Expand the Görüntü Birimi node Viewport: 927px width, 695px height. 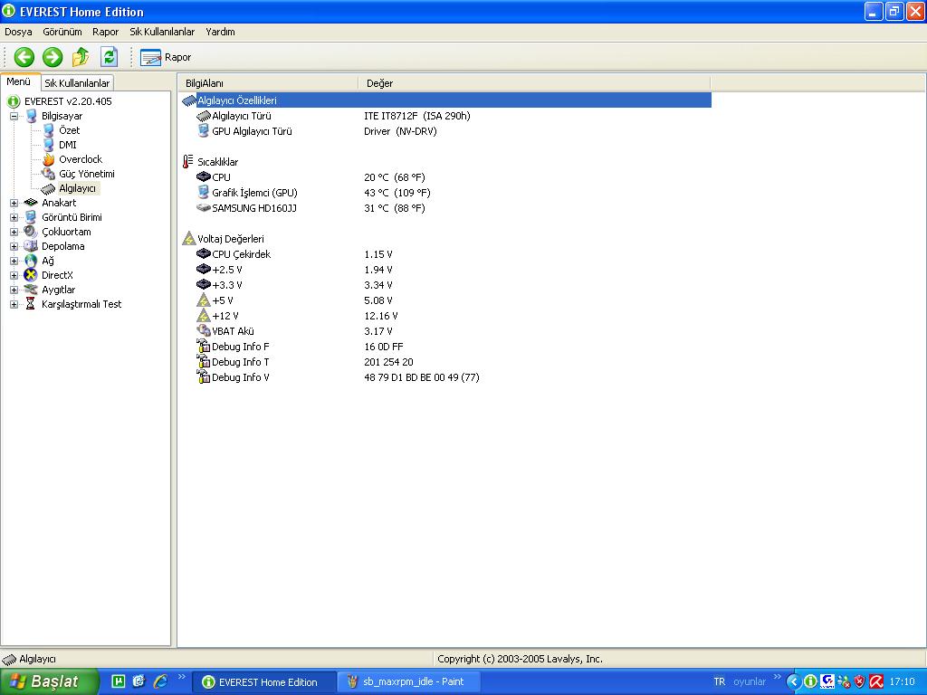pyautogui.click(x=14, y=217)
